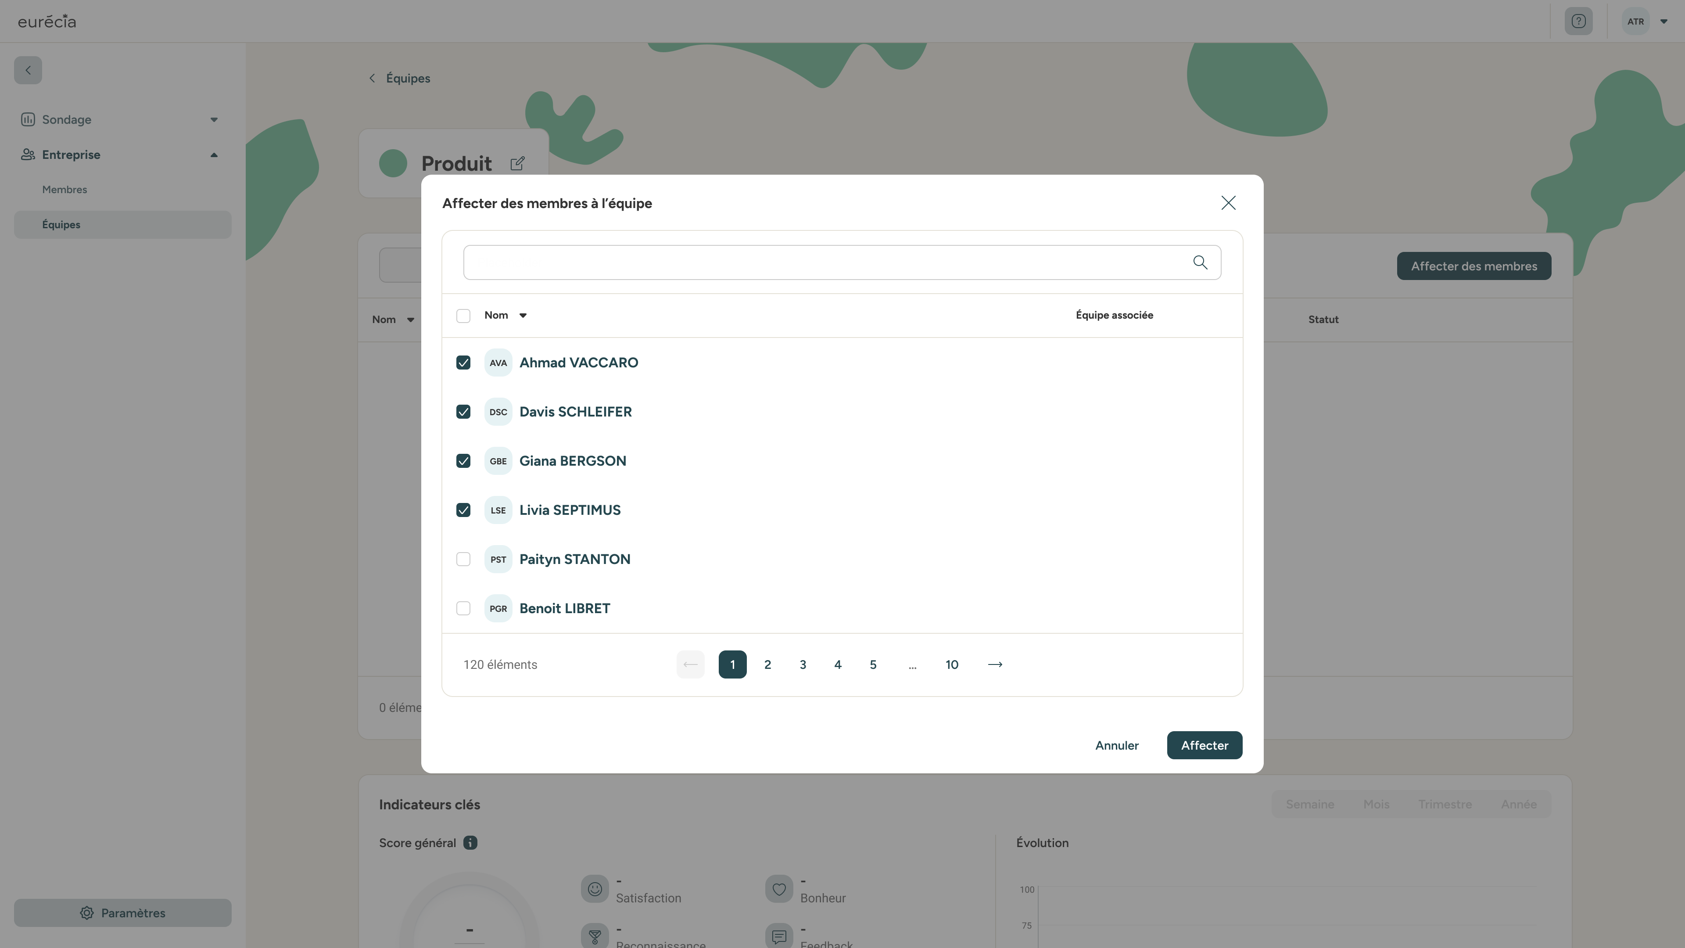Uncheck Giana BERGSON checkbox
This screenshot has height=948, width=1685.
(x=463, y=460)
